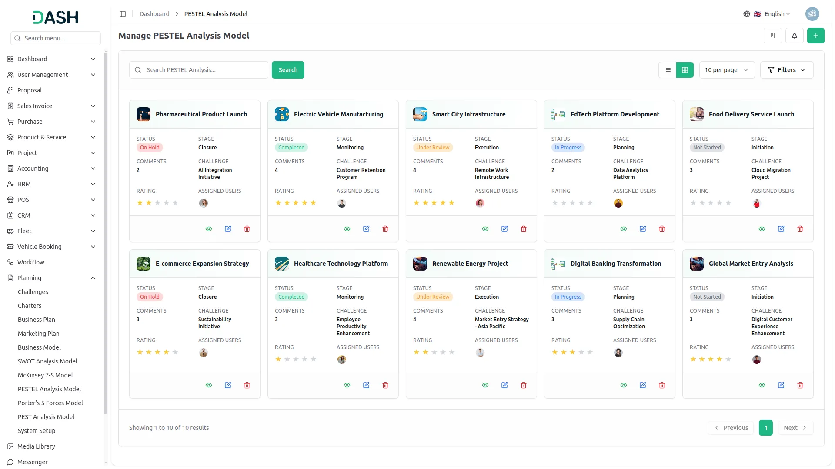Open the English language selector
This screenshot has width=835, height=469.
point(767,14)
